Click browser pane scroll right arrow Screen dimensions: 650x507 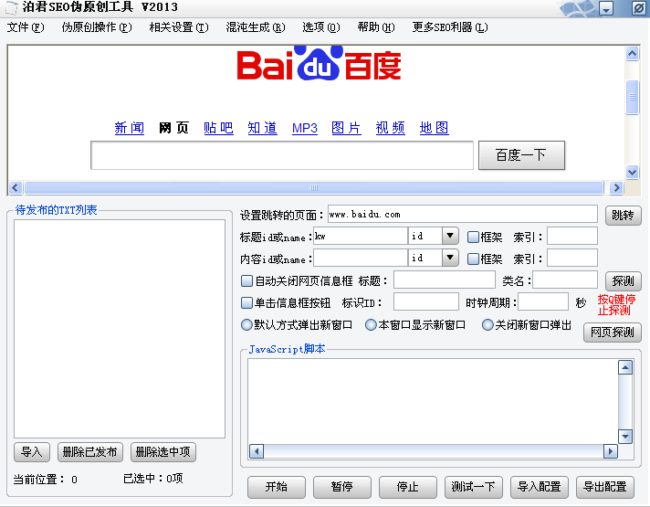point(616,188)
